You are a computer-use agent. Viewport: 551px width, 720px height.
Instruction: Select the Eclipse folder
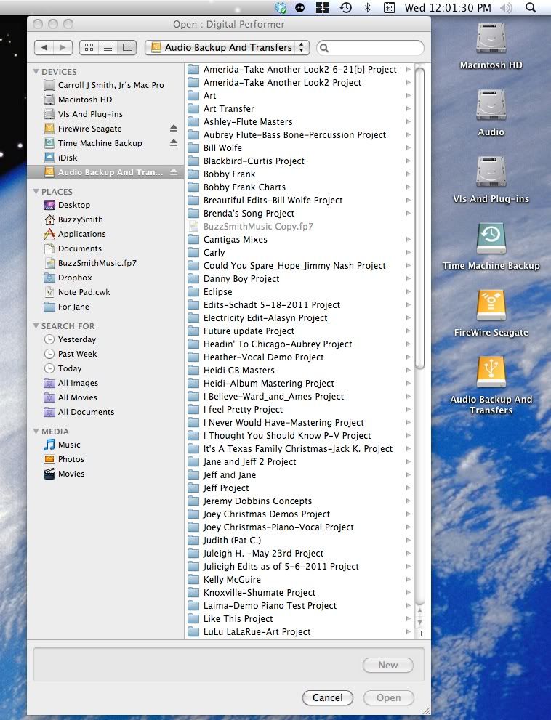click(x=299, y=291)
